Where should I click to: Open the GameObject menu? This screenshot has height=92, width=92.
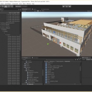[x=8, y=4]
